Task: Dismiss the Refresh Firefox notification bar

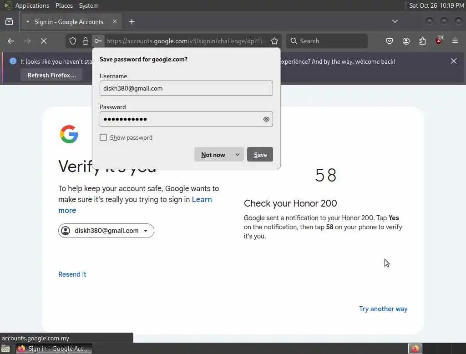Action: [x=454, y=61]
